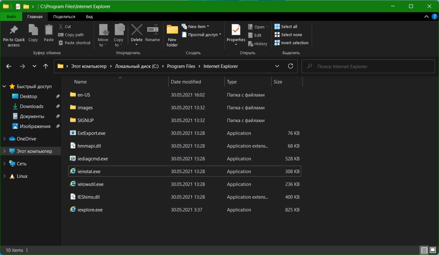439x255 pixels.
Task: Expand the Linux tree node
Action: point(4,176)
